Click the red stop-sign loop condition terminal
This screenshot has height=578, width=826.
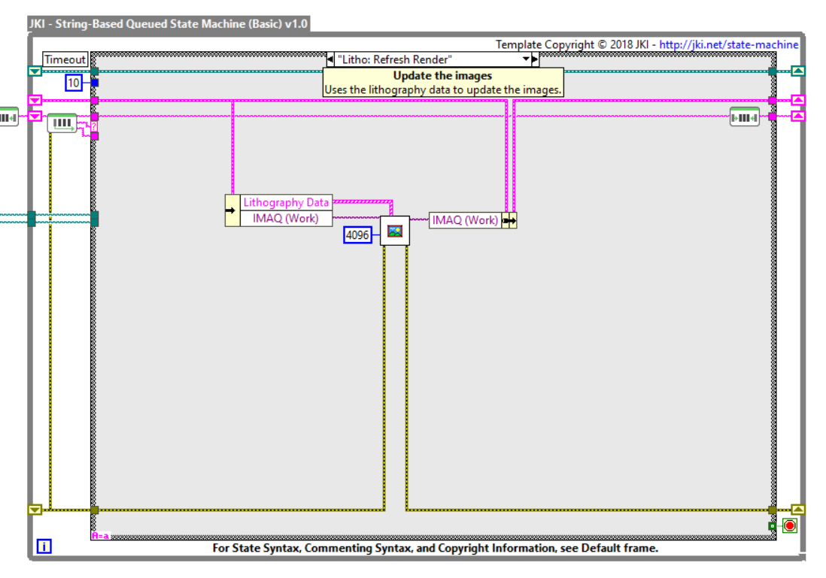pyautogui.click(x=788, y=526)
